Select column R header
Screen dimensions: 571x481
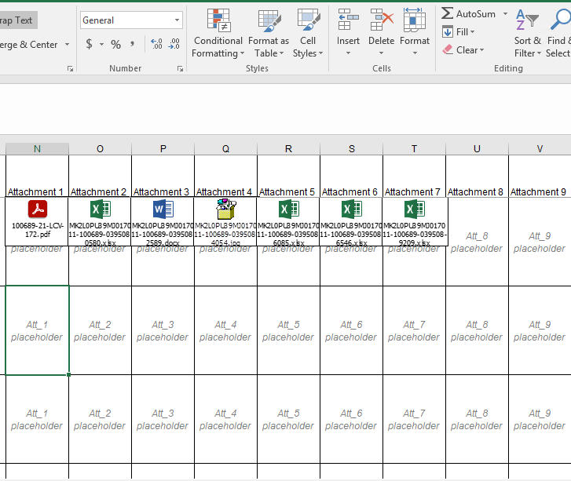(288, 149)
